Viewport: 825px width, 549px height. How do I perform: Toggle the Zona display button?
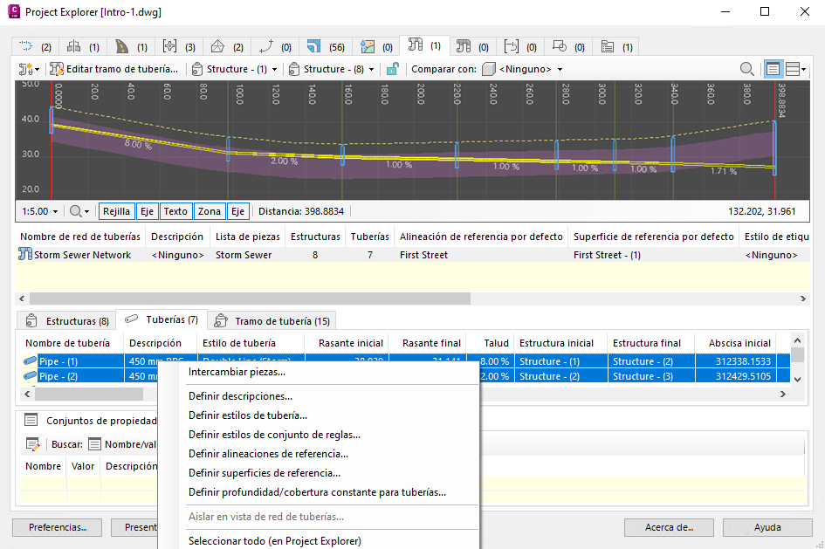pos(209,211)
